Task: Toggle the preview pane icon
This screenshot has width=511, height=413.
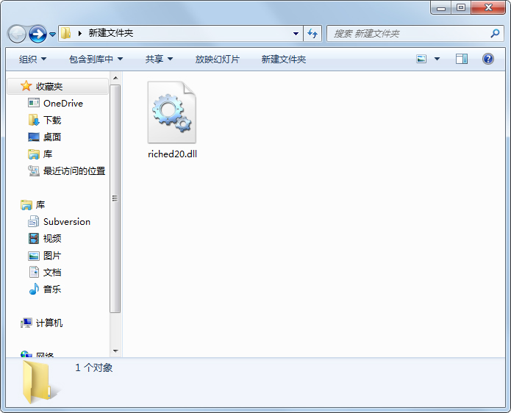Action: click(x=462, y=59)
